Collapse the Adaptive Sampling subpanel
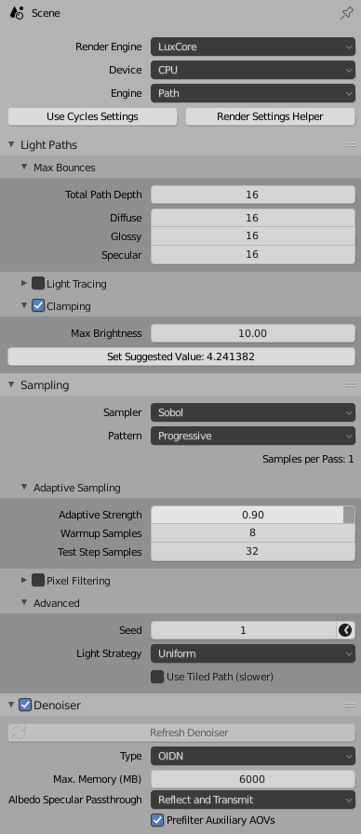The height and width of the screenshot is (834, 361). tap(24, 487)
